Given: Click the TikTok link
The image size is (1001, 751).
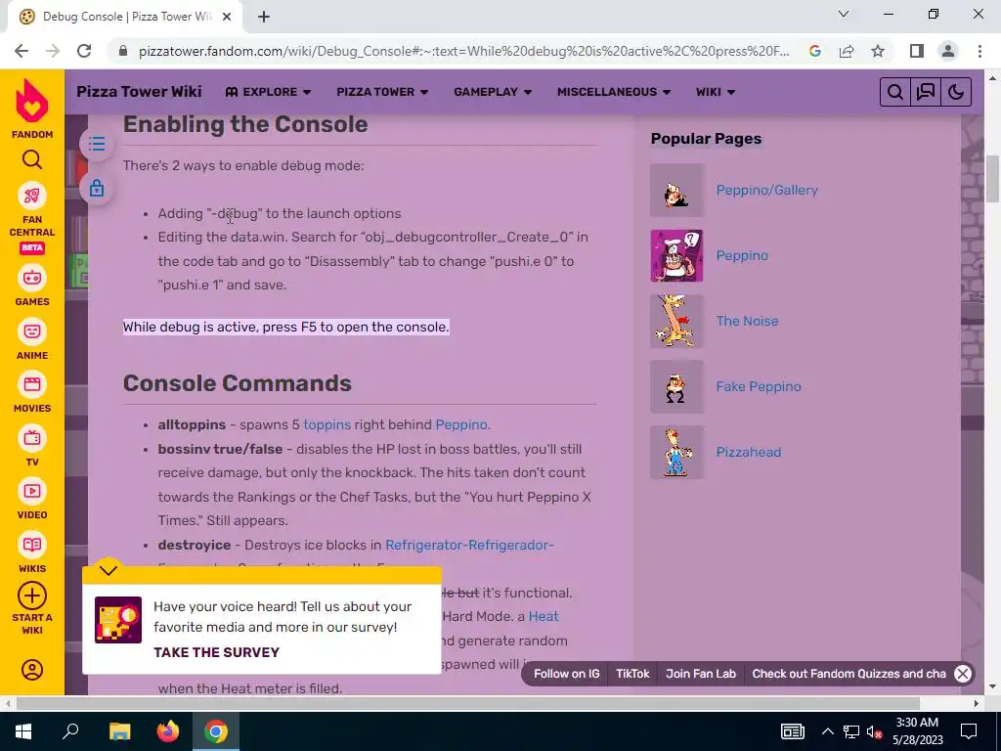Looking at the screenshot, I should point(632,674).
